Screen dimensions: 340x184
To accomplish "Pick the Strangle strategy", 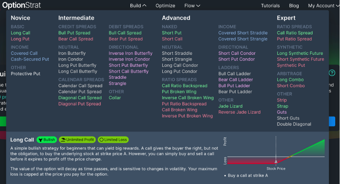I will tap(117, 84).
